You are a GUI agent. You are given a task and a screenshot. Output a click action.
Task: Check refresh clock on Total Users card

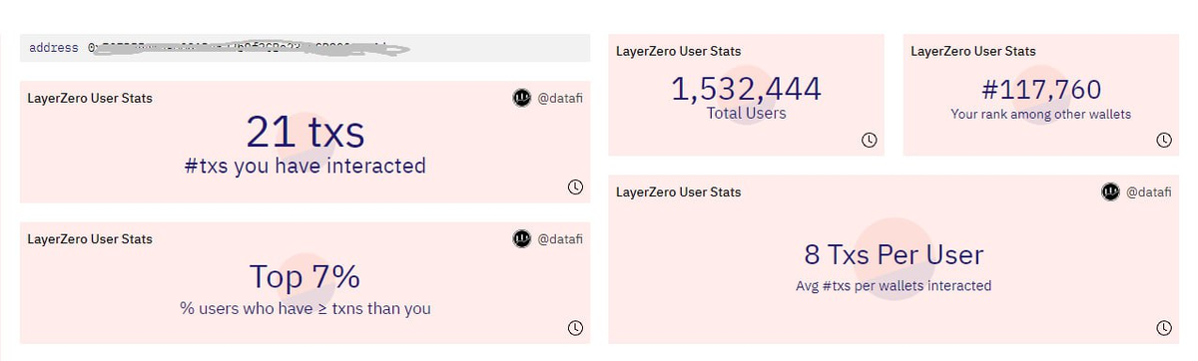pyautogui.click(x=869, y=140)
